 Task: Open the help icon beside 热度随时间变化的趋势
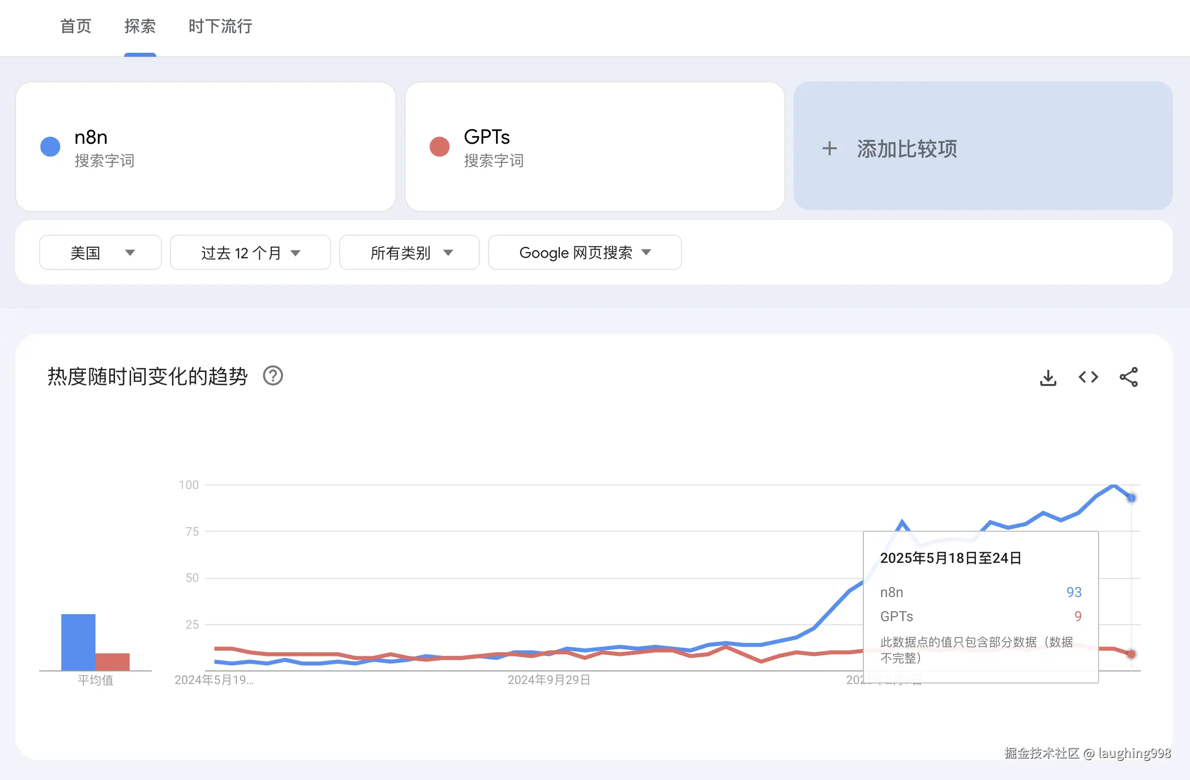pos(273,376)
